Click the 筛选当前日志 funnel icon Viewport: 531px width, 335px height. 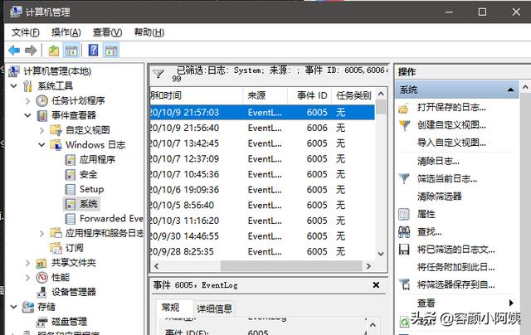coord(404,178)
